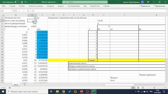Screen dimensions: 168x94
Task: Click the Select All corner triangle
Action: tap(3, 15)
